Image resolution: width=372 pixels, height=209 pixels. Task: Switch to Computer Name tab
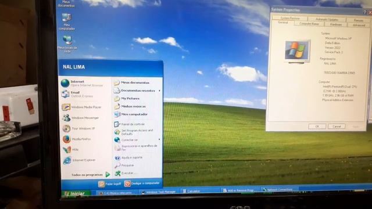pyautogui.click(x=309, y=23)
